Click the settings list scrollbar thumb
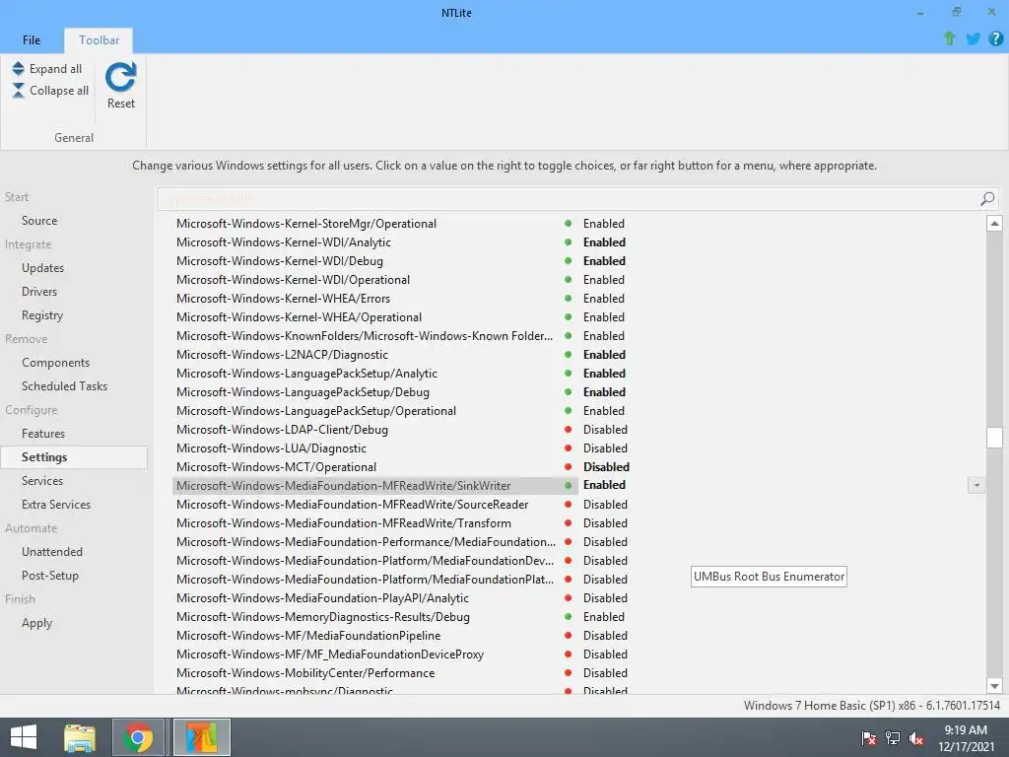 [x=994, y=437]
